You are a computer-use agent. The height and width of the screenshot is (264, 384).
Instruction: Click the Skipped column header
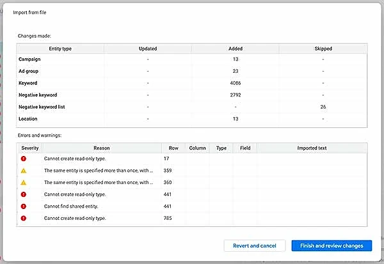pyautogui.click(x=323, y=49)
